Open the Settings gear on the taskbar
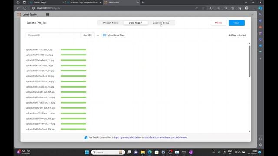The width and height of the screenshot is (278, 156). pos(163,152)
